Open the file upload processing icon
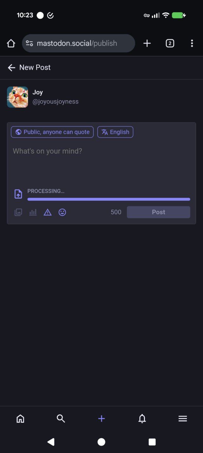203x453 pixels. pos(18,194)
